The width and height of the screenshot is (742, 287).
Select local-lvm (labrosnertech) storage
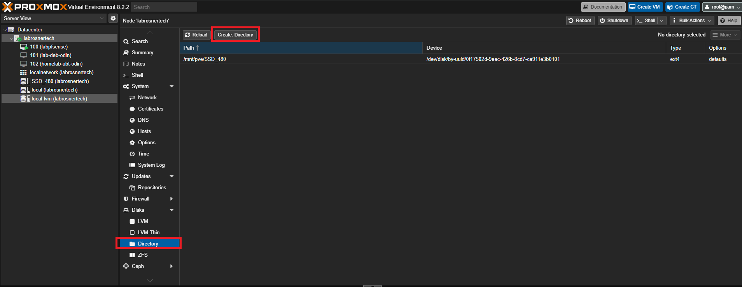pyautogui.click(x=59, y=99)
